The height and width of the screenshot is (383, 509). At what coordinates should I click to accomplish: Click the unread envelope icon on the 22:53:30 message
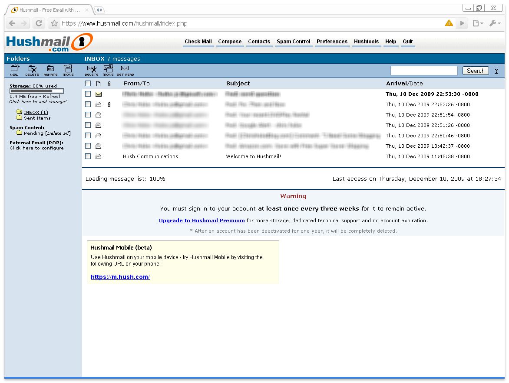[99, 94]
